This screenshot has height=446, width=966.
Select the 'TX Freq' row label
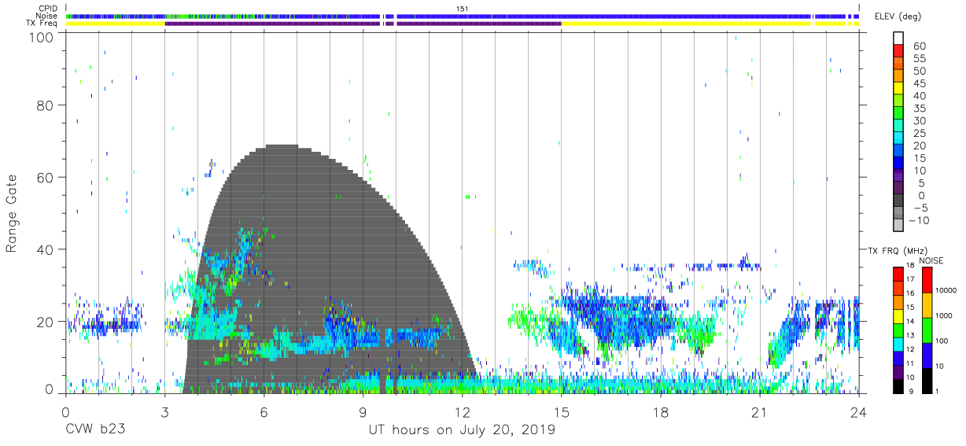(x=42, y=24)
